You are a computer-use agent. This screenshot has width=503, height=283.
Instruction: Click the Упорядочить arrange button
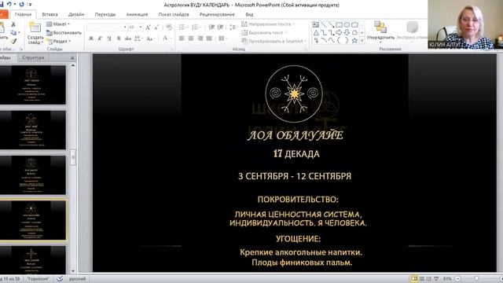pyautogui.click(x=380, y=31)
